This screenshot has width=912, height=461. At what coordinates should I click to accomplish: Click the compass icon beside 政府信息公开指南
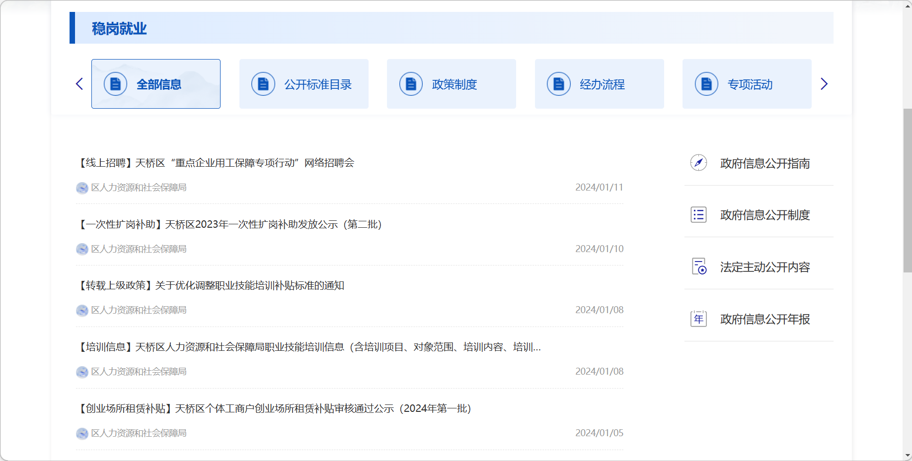tap(698, 163)
